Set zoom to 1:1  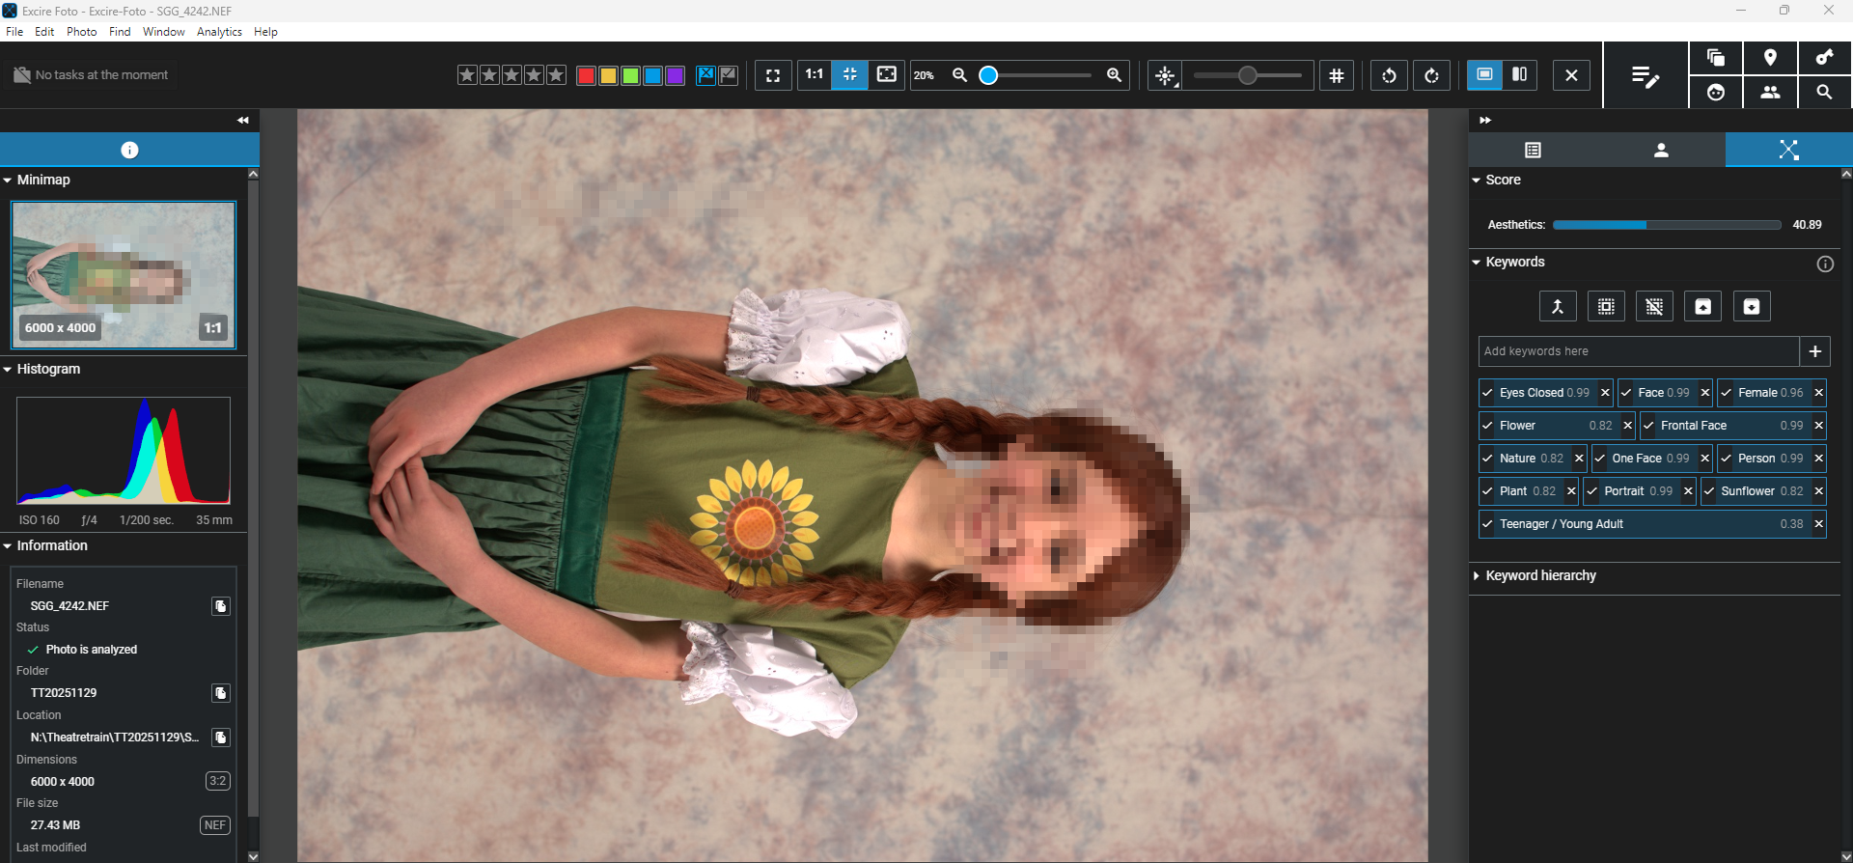click(x=815, y=74)
